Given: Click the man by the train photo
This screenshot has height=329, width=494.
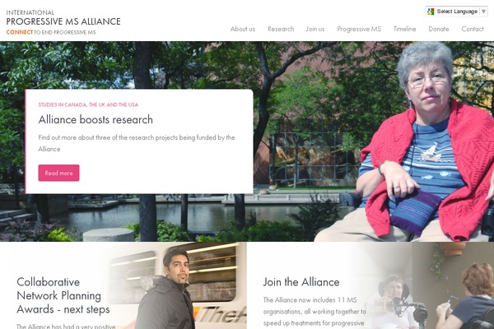Looking at the screenshot, I should 176,286.
